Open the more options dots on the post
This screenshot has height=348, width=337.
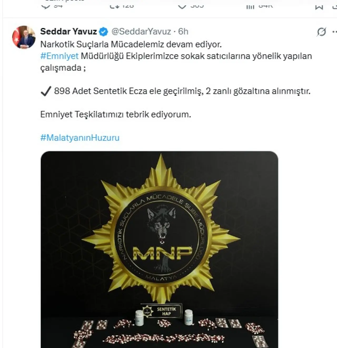335,32
